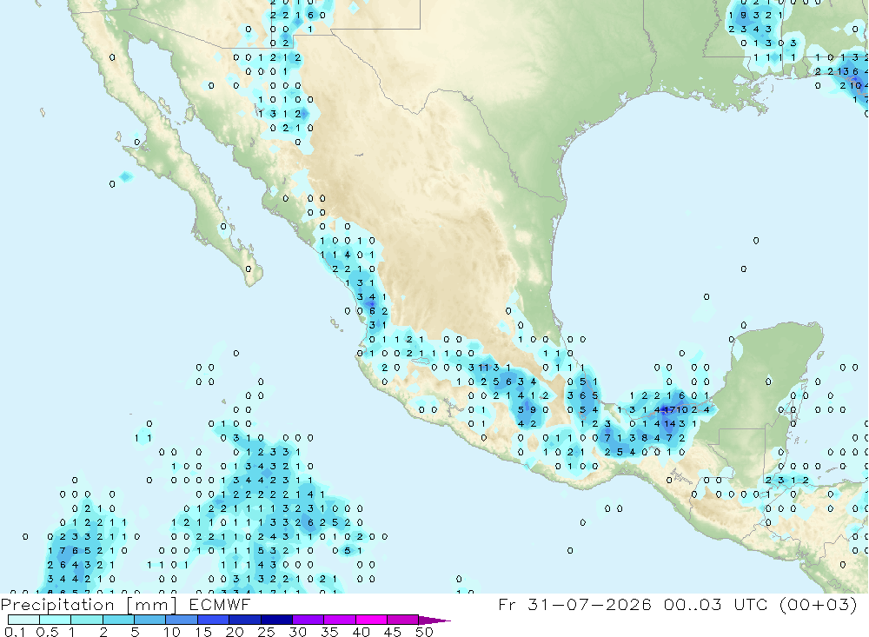Click the "40" legend scale label
The width and height of the screenshot is (869, 637).
click(x=362, y=632)
